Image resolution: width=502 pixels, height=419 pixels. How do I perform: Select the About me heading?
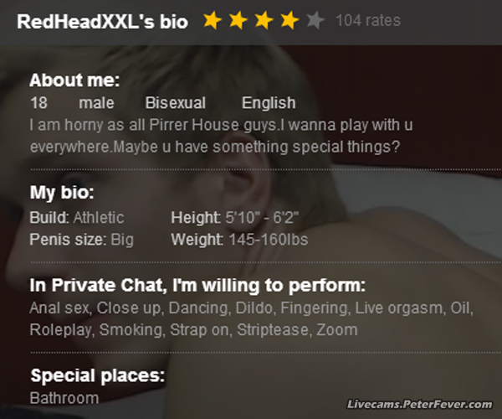74,81
